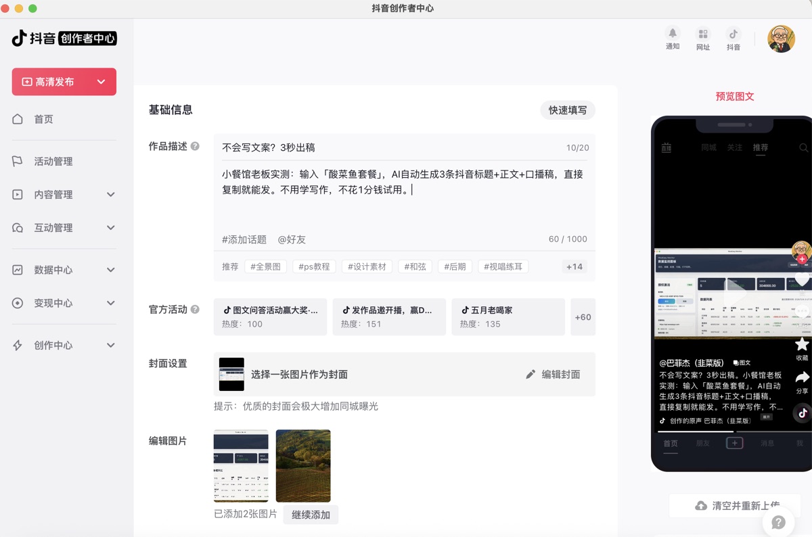Show +14 more recommended topics
This screenshot has height=537, width=812.
click(x=574, y=266)
